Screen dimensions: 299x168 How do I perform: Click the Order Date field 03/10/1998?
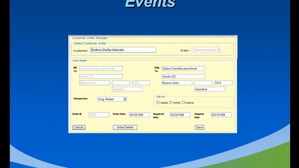click(139, 115)
